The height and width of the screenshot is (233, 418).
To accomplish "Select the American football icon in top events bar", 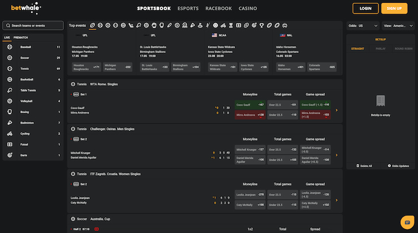I will pyautogui.click(x=93, y=25).
